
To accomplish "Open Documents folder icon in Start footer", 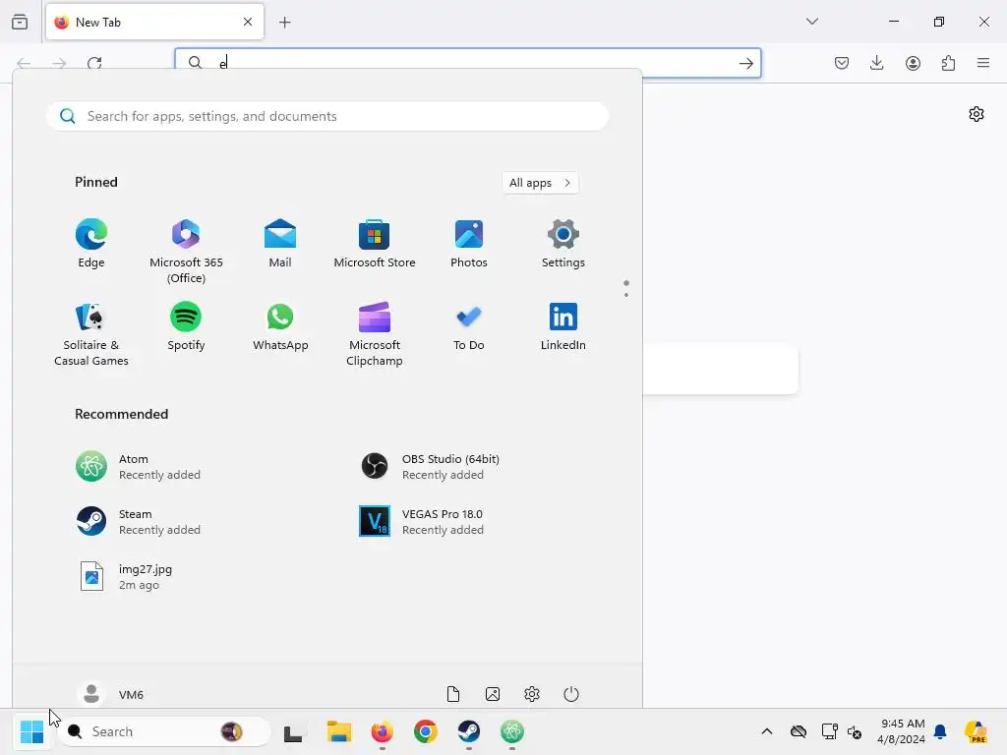I will (x=453, y=694).
